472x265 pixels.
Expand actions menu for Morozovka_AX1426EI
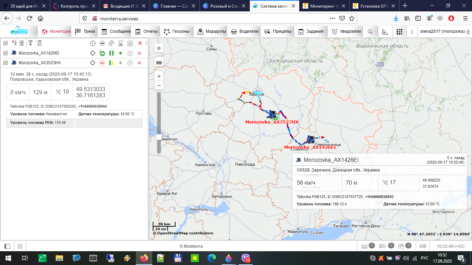[130, 53]
